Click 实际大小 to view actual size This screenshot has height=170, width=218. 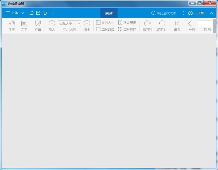point(105,22)
